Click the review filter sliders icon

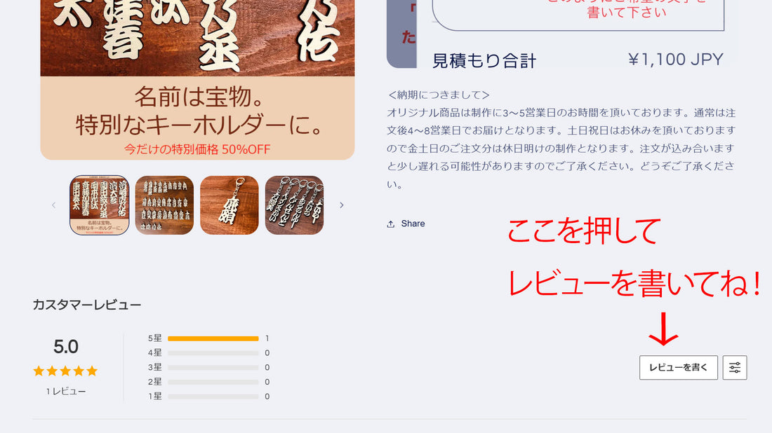click(x=735, y=368)
